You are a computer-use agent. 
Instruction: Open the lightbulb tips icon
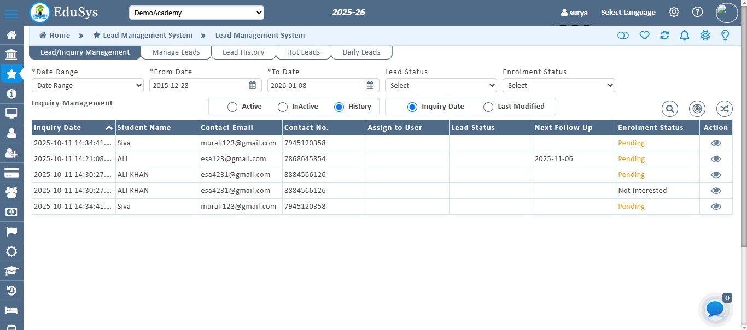(x=725, y=36)
